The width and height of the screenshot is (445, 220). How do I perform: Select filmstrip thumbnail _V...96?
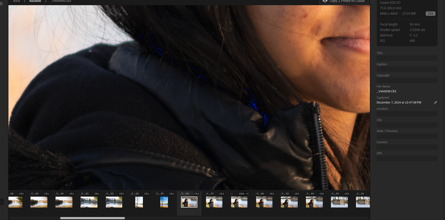pos(264,202)
